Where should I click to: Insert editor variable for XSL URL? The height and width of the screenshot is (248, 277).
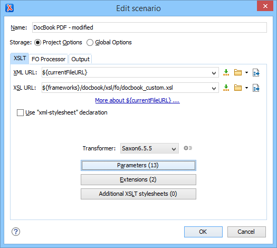point(226,88)
